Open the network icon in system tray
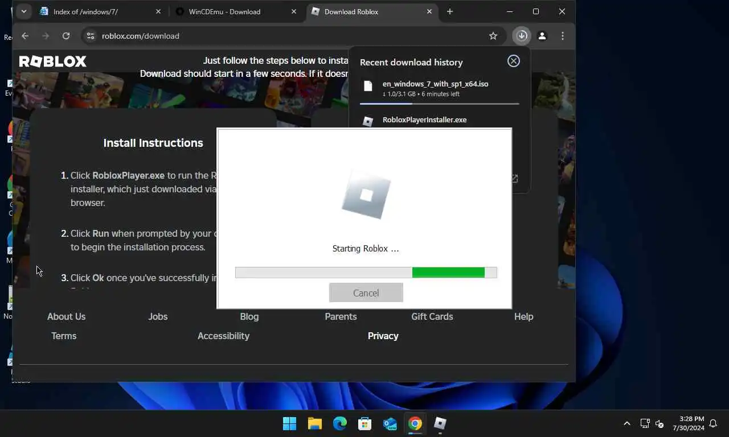 (x=645, y=423)
